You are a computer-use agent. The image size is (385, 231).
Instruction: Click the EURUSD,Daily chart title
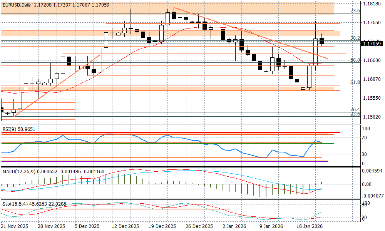[x=17, y=5]
